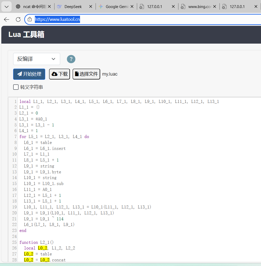Click the 开始处理 button

point(29,74)
